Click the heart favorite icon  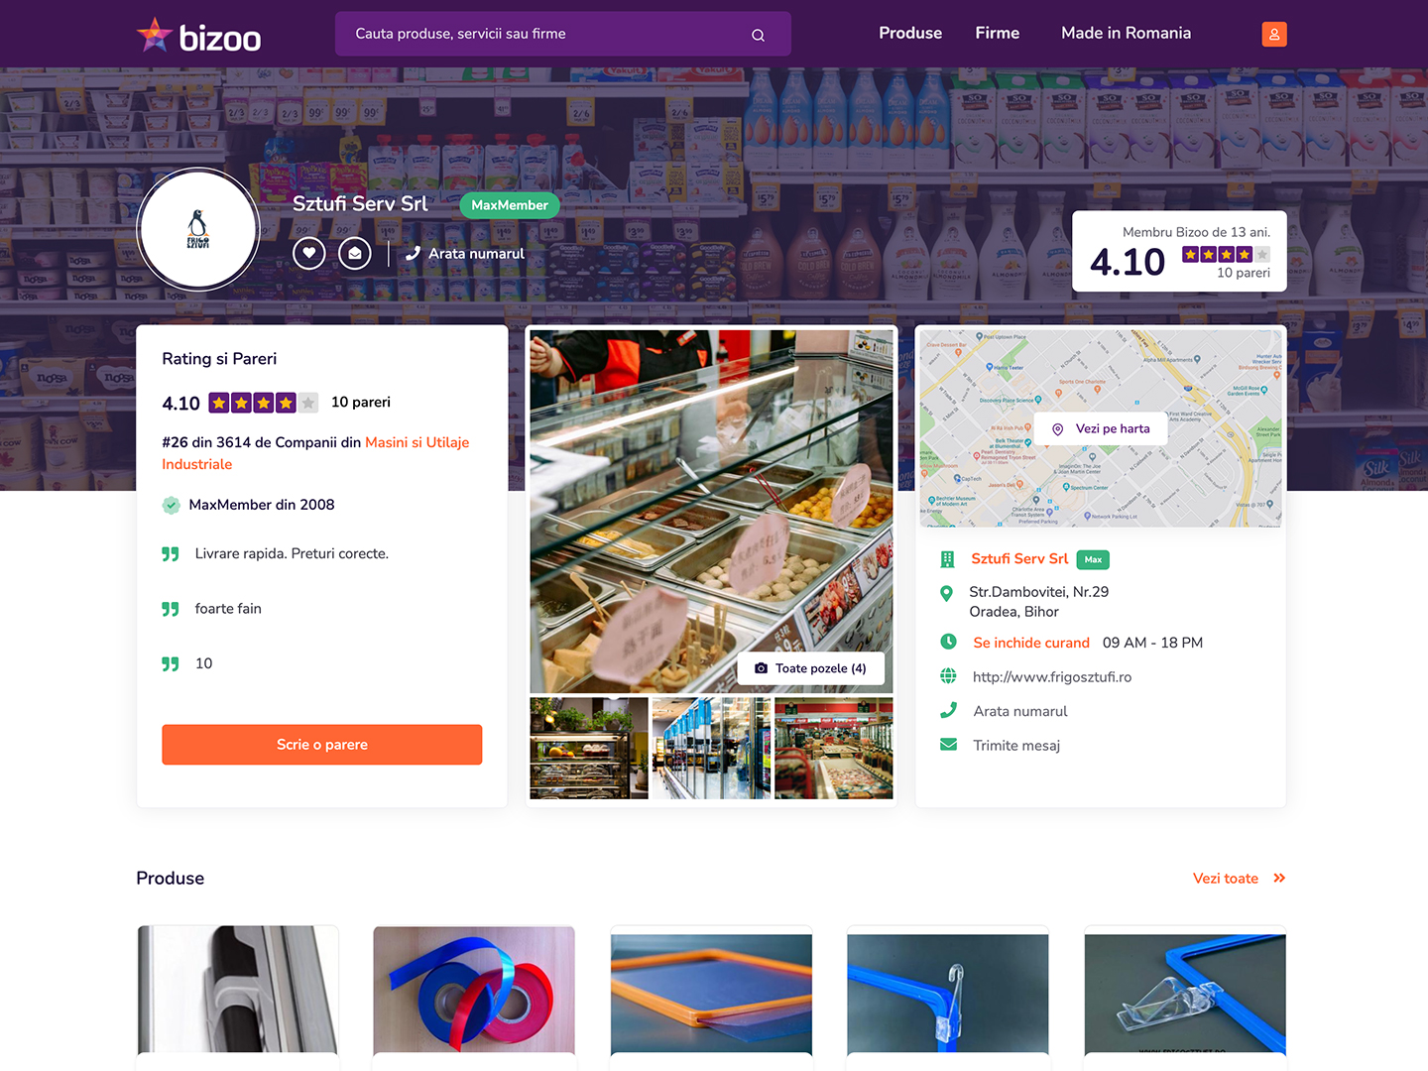[x=309, y=253]
